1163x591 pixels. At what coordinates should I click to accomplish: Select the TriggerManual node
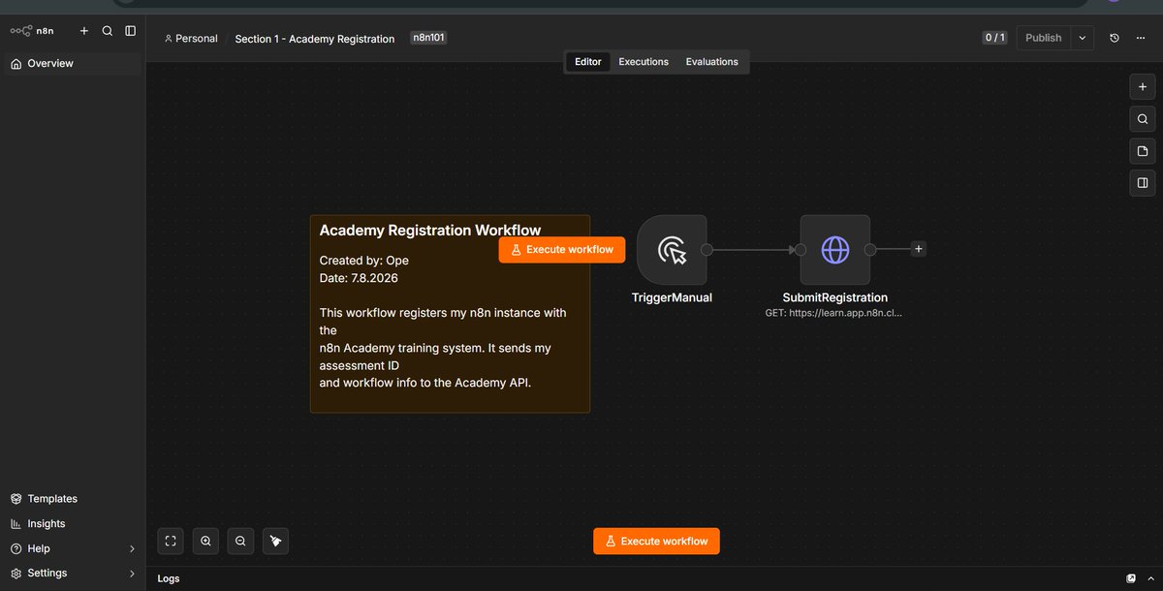pos(672,250)
